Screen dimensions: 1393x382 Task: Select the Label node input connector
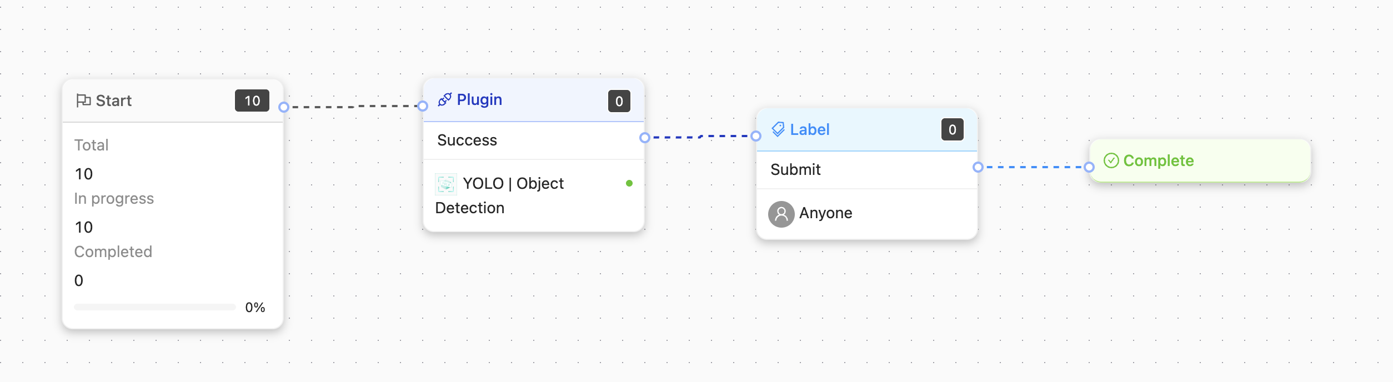pos(756,136)
